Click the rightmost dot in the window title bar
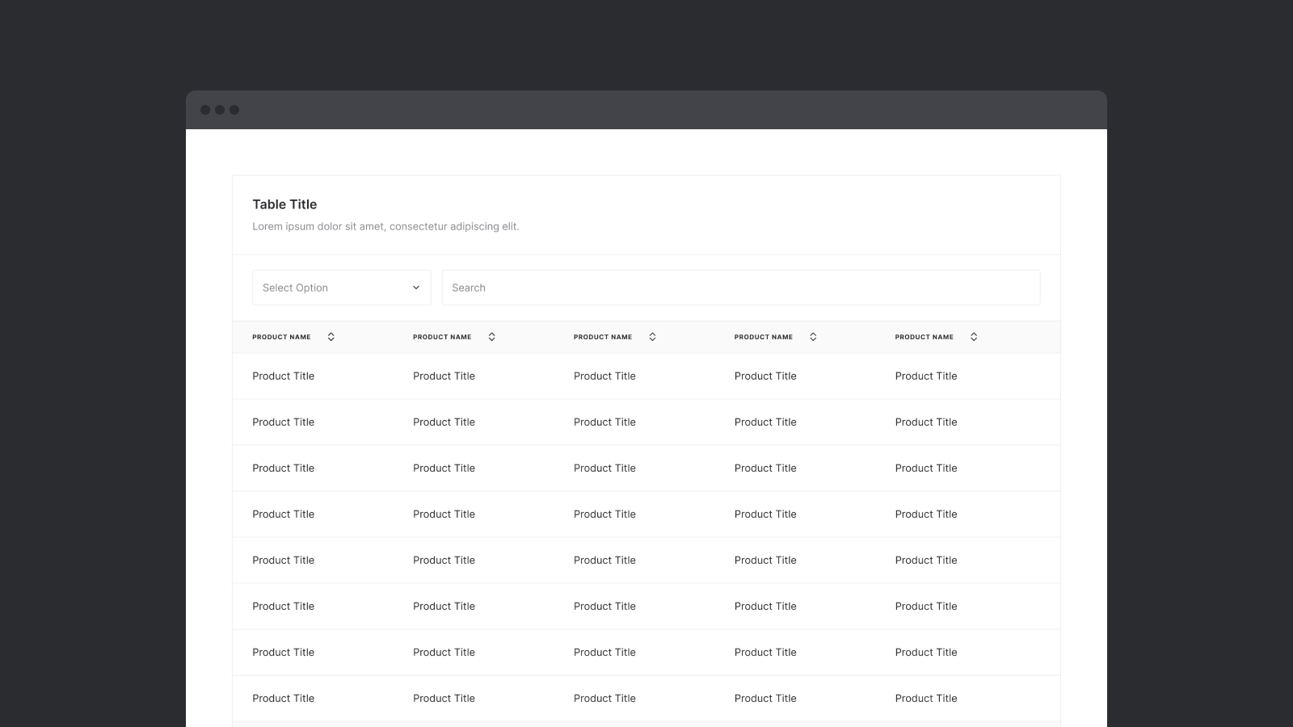The width and height of the screenshot is (1293, 727). (x=234, y=110)
